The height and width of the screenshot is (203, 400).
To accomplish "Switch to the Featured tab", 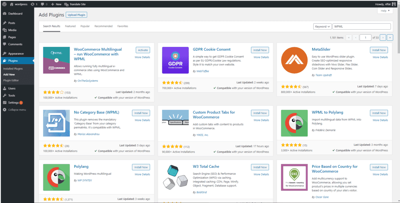I will coord(70,26).
